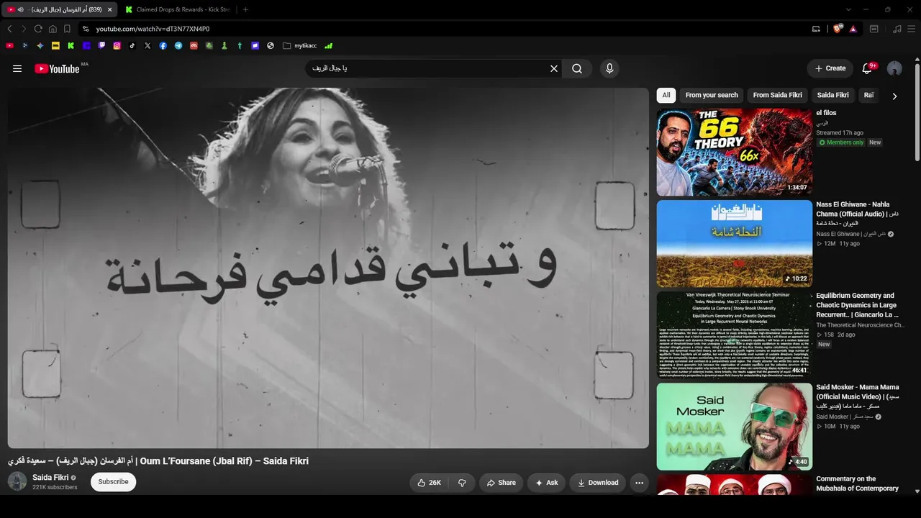Image resolution: width=921 pixels, height=518 pixels.
Task: Open YouTube notifications bell
Action: coord(867,68)
